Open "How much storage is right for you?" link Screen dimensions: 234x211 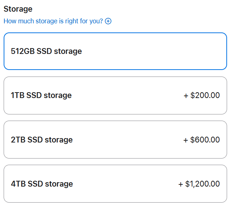(x=53, y=21)
